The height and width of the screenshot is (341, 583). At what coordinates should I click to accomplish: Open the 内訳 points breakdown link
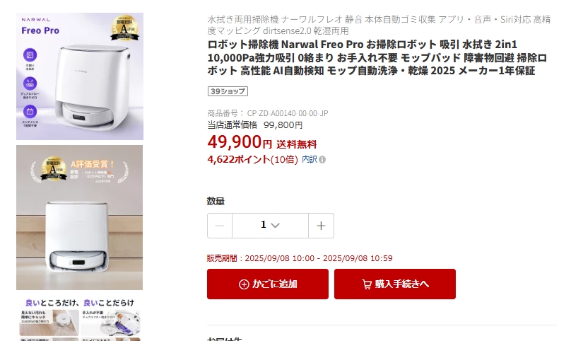(310, 159)
